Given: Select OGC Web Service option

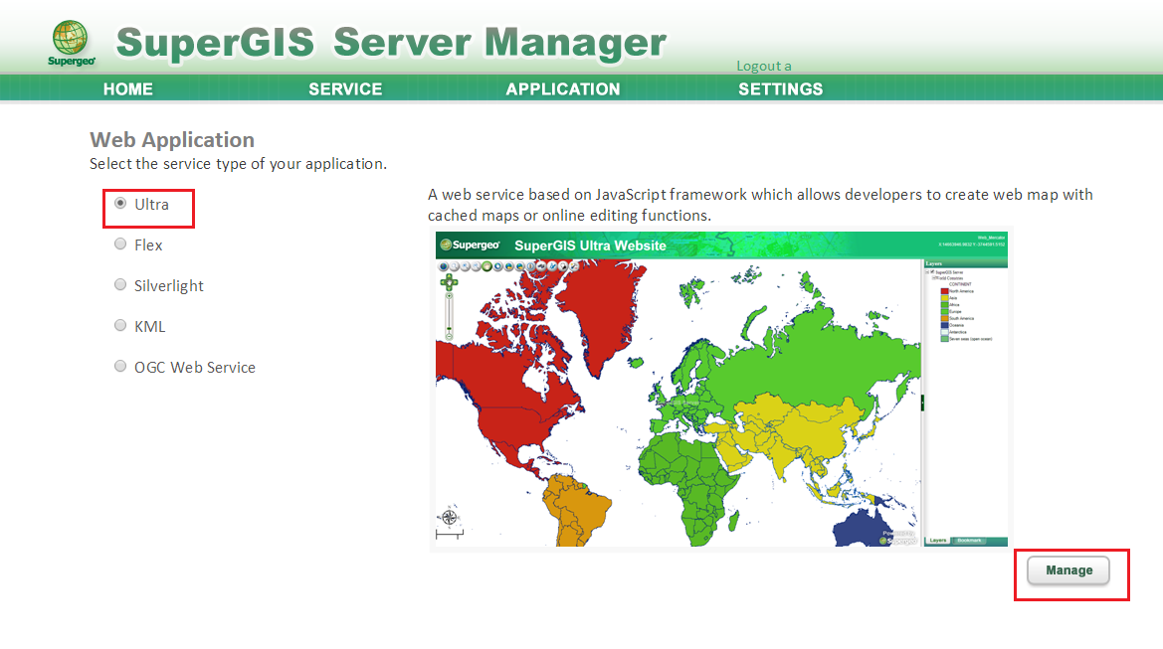Looking at the screenshot, I should (120, 366).
